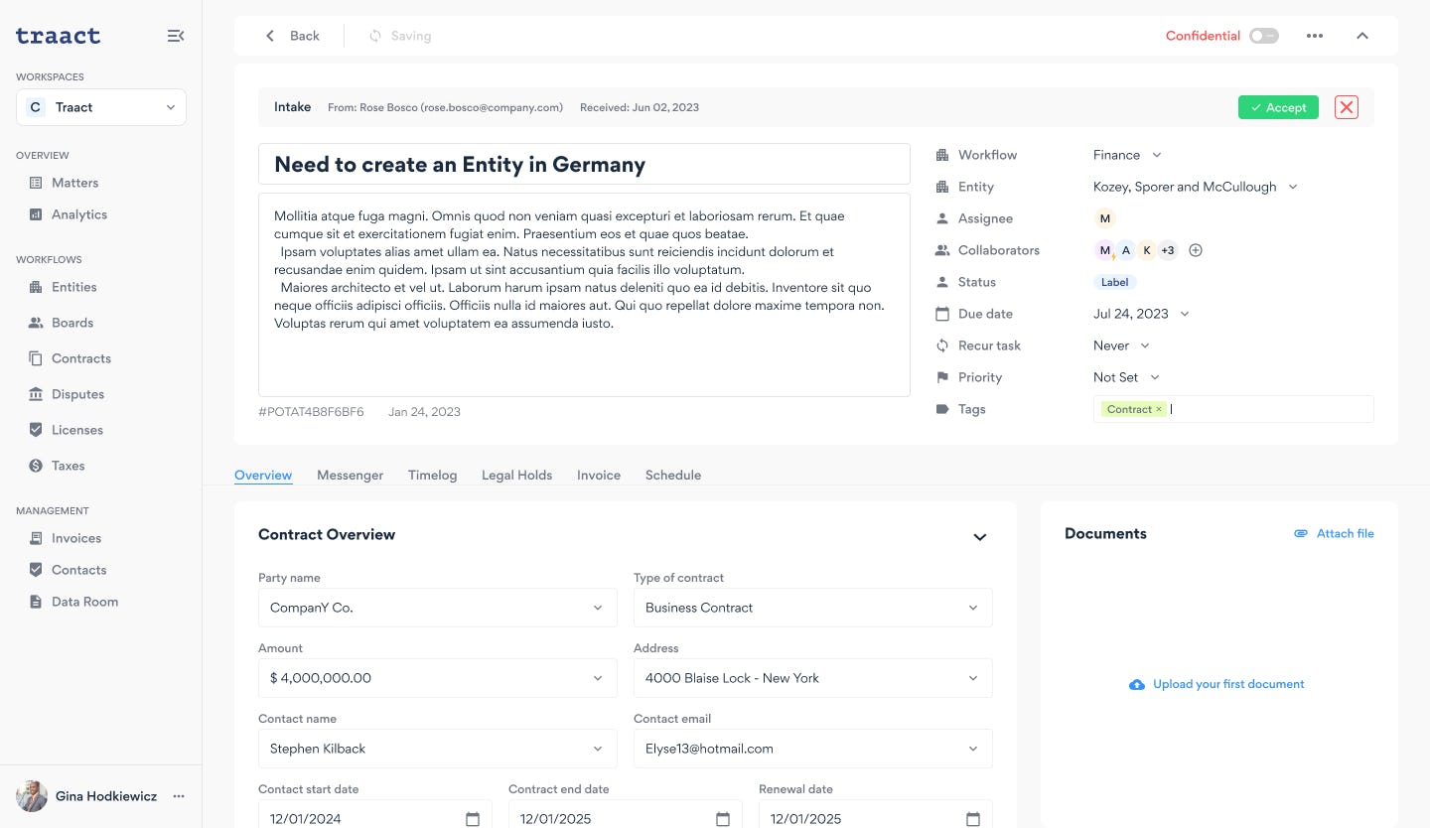This screenshot has width=1430, height=828.
Task: Switch to the Messenger tab
Action: coord(350,475)
